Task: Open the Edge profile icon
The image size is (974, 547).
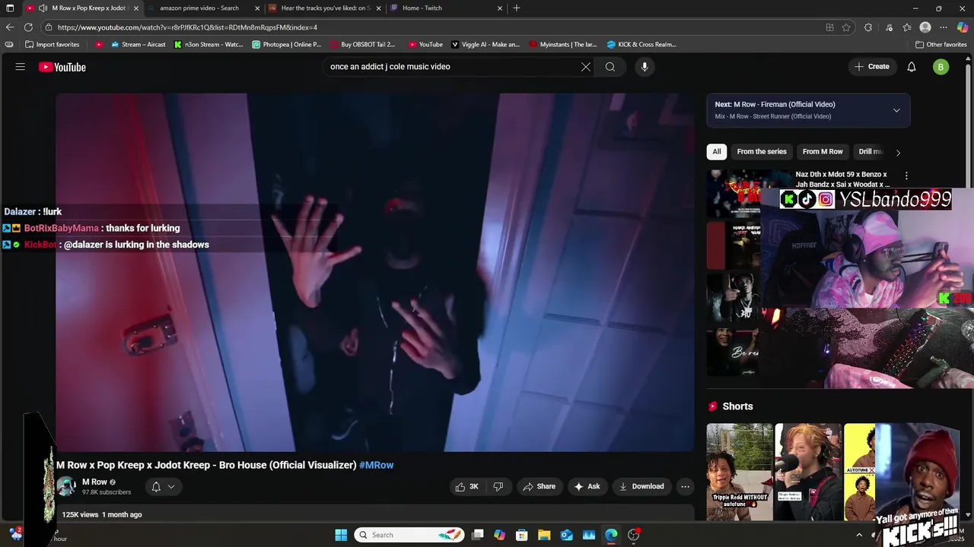Action: 925,27
